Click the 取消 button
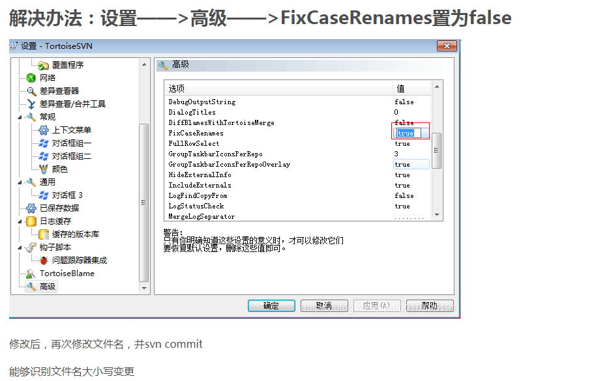 click(x=324, y=306)
